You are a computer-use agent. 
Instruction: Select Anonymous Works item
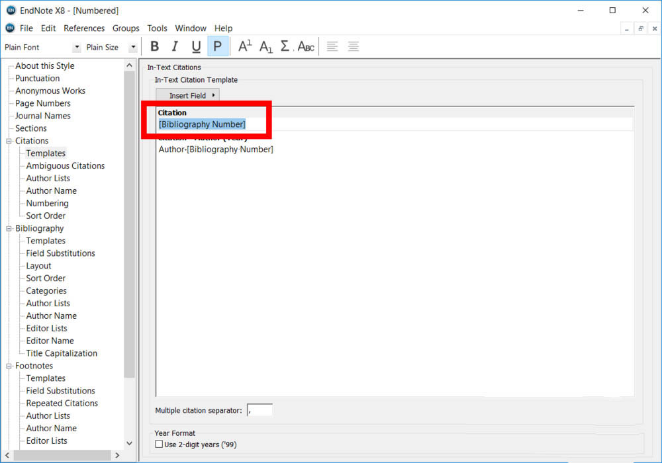(50, 91)
